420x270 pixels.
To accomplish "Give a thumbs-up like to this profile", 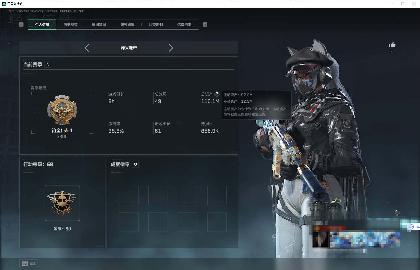I will (392, 45).
